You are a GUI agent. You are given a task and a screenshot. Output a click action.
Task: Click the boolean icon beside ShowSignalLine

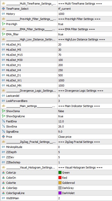pyautogui.click(x=4, y=116)
